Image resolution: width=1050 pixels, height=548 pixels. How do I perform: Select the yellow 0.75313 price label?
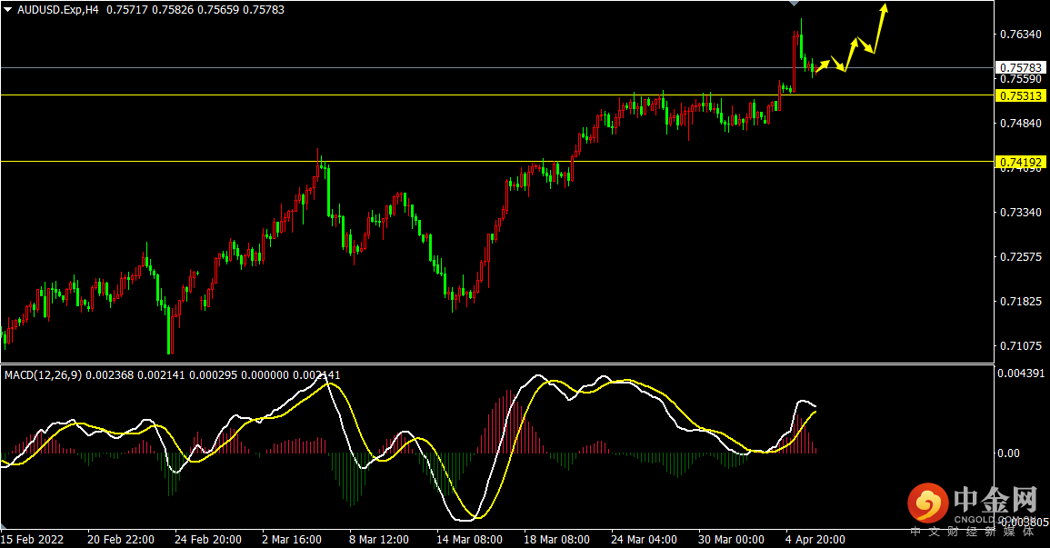(x=1021, y=95)
